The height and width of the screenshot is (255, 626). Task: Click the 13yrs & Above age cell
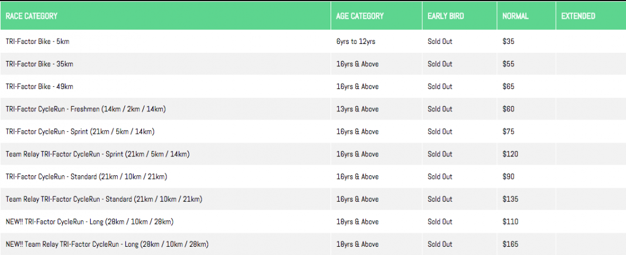pos(357,109)
